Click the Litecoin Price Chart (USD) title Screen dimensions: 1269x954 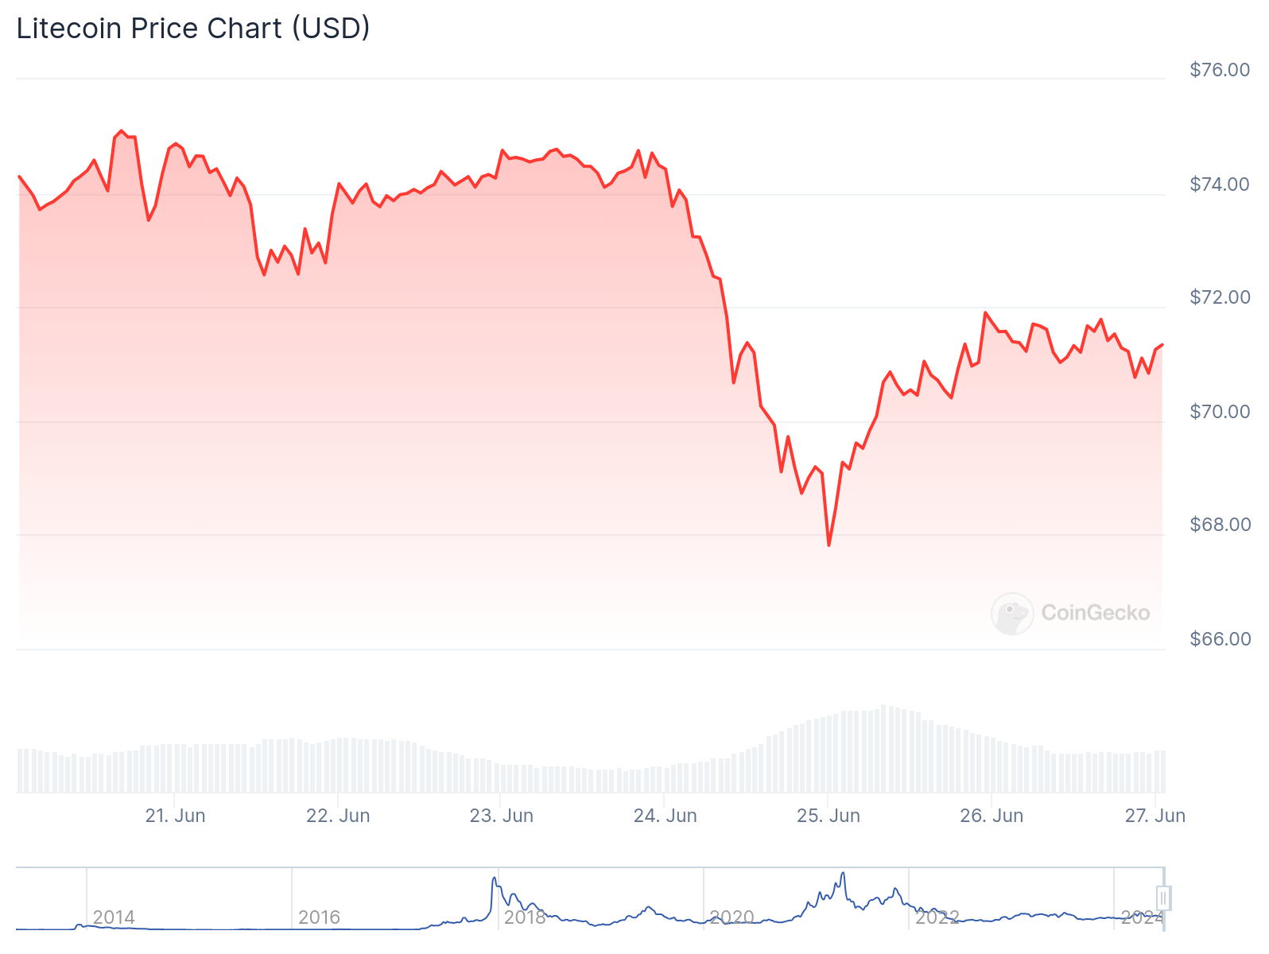point(193,29)
